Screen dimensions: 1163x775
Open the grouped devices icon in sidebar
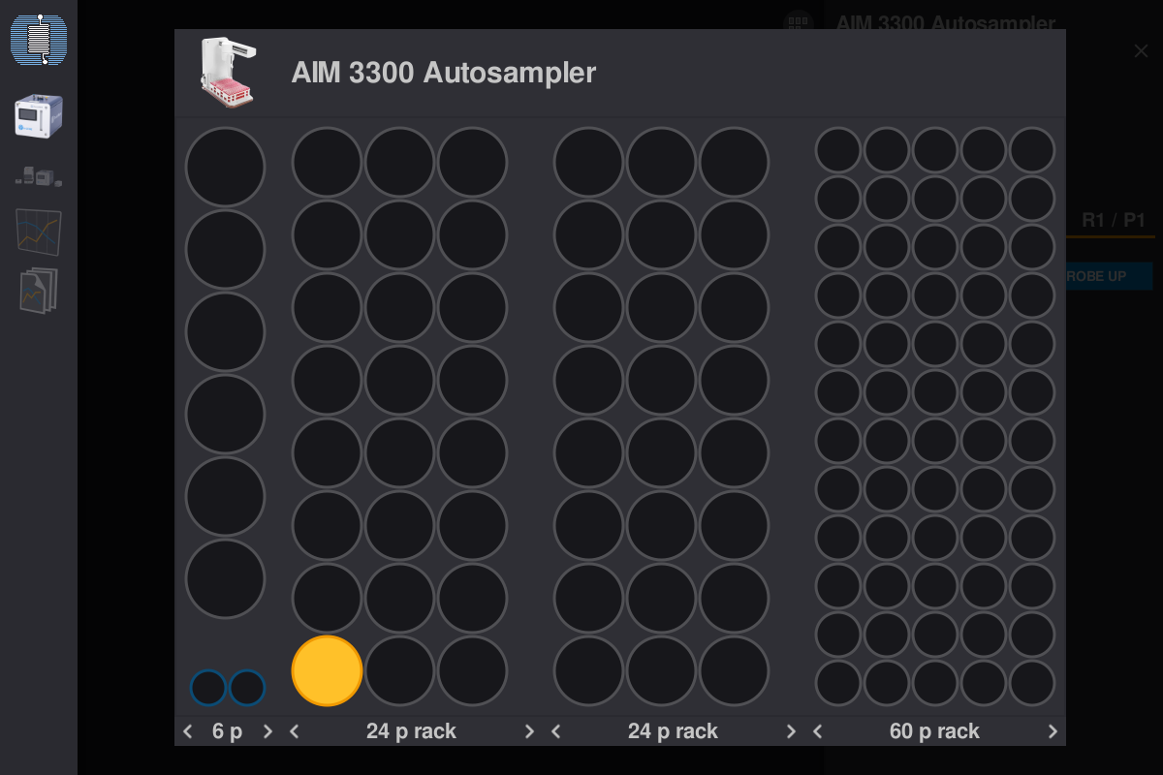39,176
